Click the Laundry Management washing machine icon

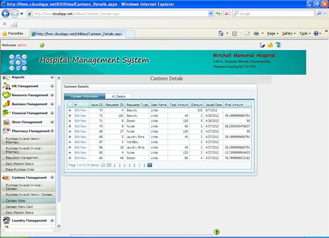(6, 220)
